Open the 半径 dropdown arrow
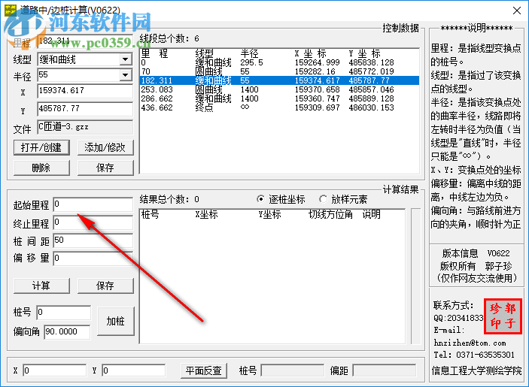 (x=125, y=75)
